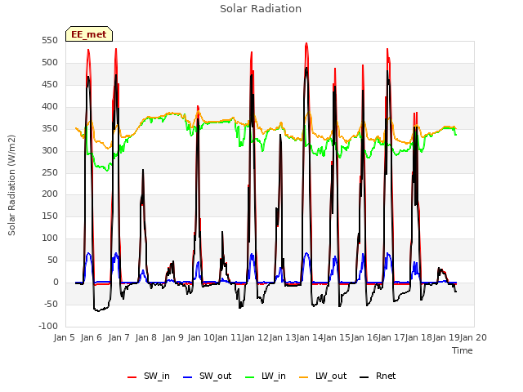This screenshot has width=523, height=392.
Task: Click the 0 y-axis tick label
Action: (56, 283)
